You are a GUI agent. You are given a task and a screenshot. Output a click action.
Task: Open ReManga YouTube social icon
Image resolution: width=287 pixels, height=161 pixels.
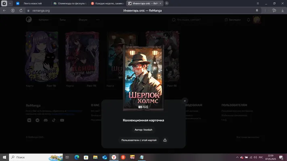click(62, 120)
